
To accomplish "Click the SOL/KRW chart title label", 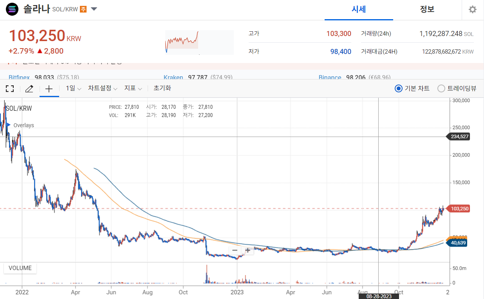I will point(19,108).
